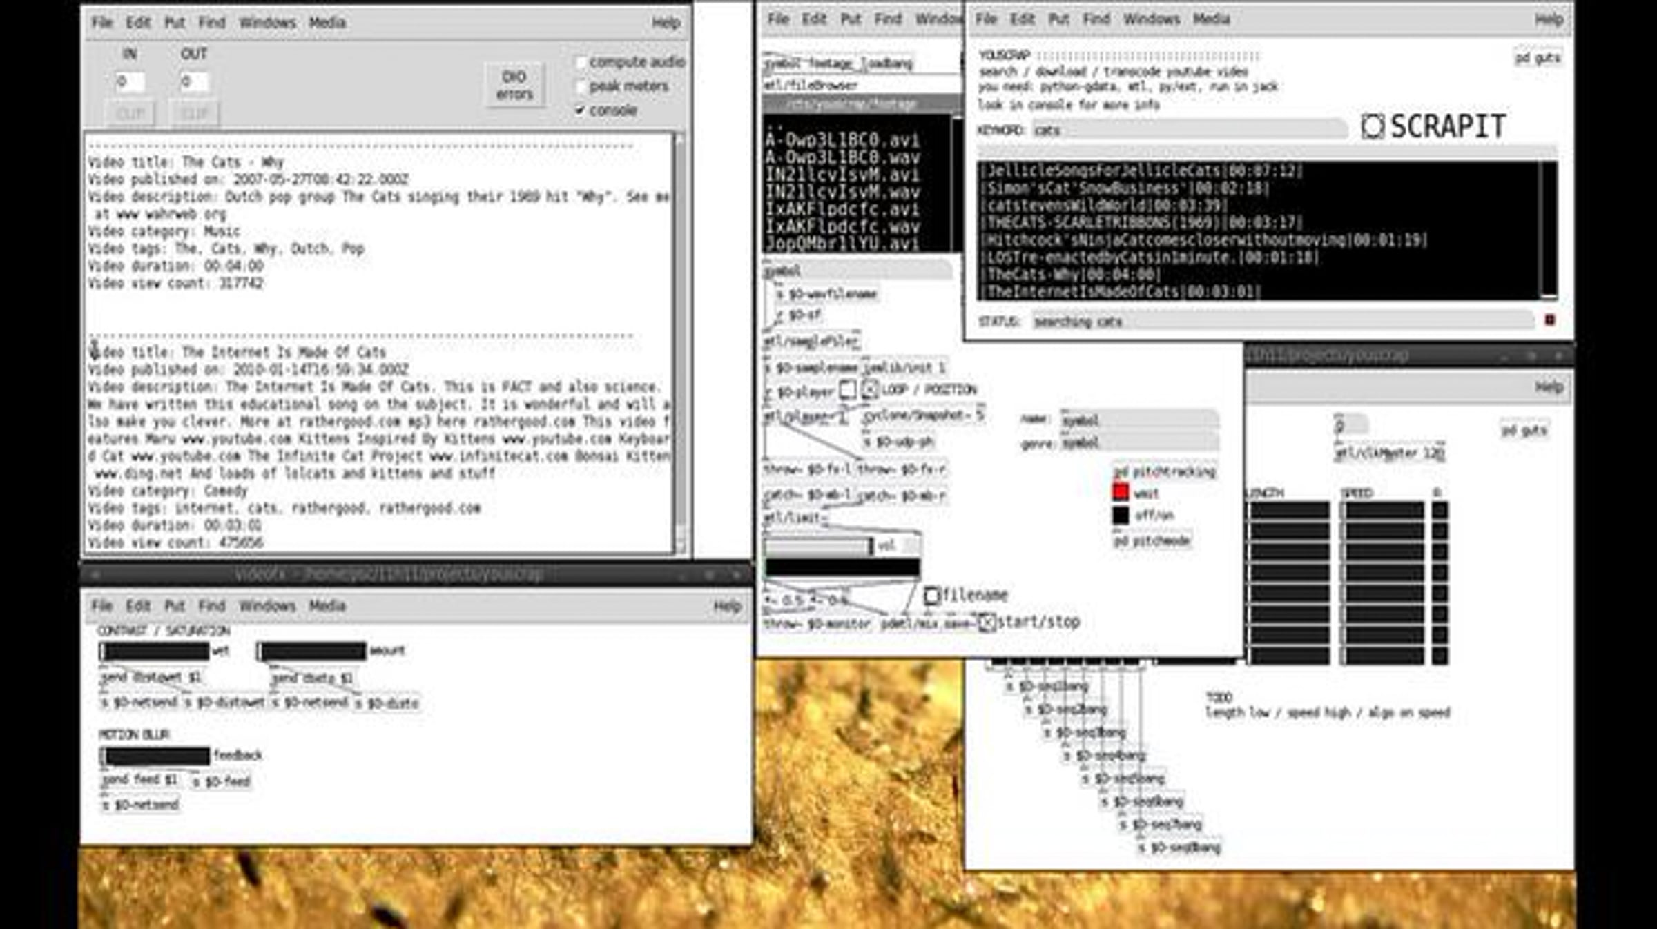Click the bang box beside filename
The width and height of the screenshot is (1657, 929).
[932, 595]
